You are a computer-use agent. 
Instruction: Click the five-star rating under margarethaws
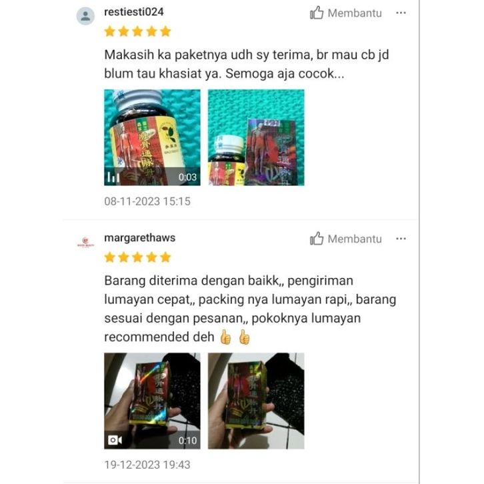137,257
